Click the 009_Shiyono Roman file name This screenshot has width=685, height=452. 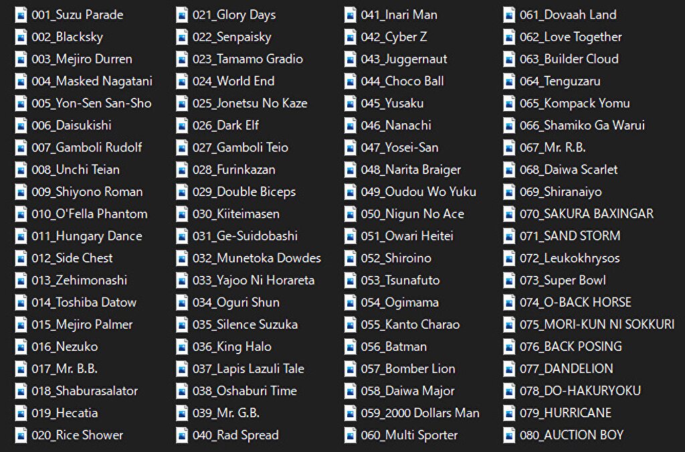point(87,192)
